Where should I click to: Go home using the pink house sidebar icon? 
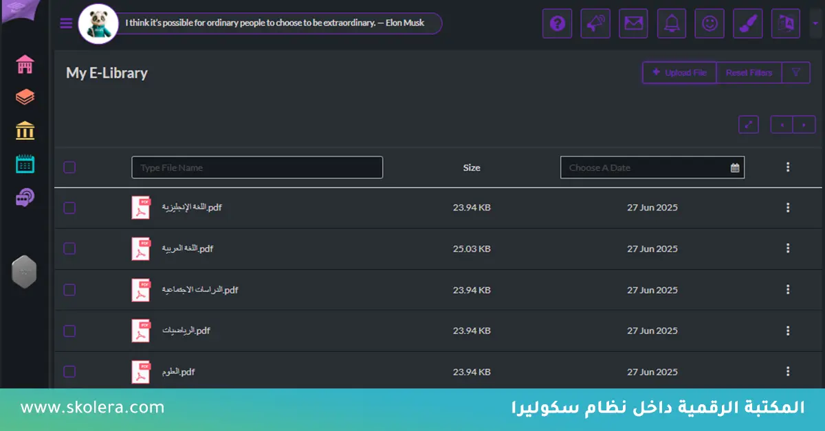pyautogui.click(x=25, y=65)
